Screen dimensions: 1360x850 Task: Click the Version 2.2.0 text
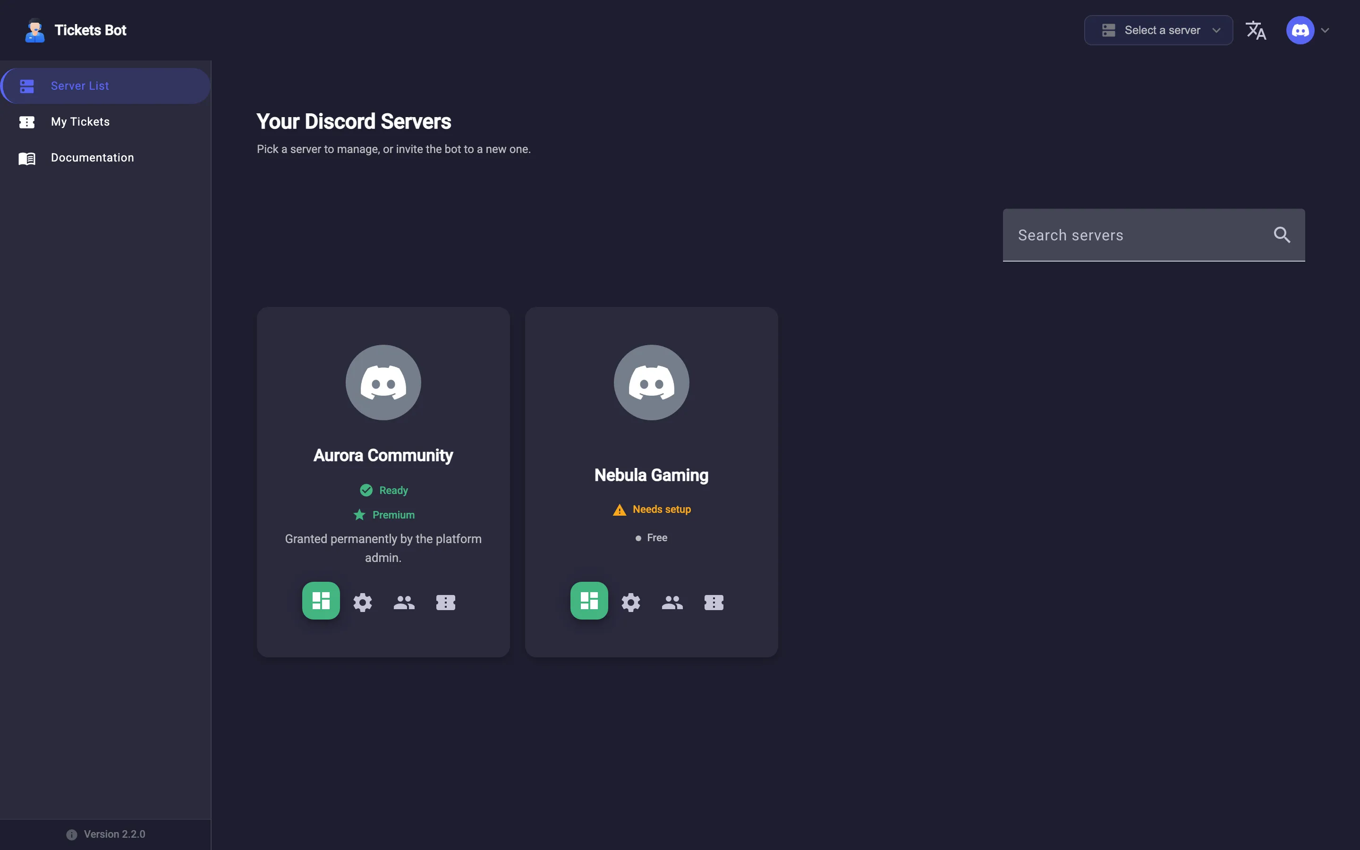coord(115,834)
